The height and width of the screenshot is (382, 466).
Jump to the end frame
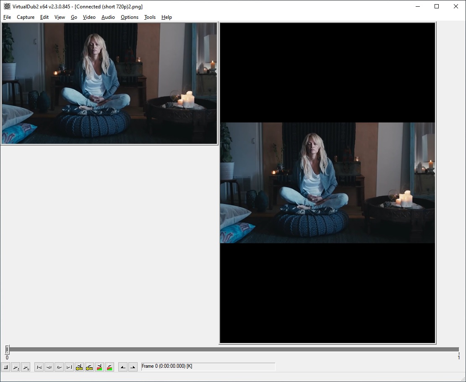[69, 367]
